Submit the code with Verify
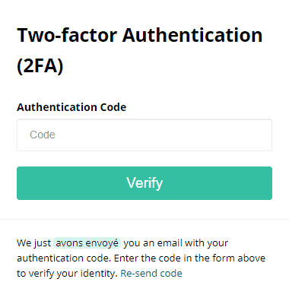This screenshot has height=298, width=289. [144, 183]
